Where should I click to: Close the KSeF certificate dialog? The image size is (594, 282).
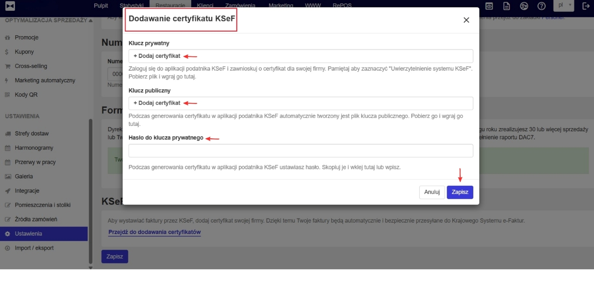coord(466,20)
